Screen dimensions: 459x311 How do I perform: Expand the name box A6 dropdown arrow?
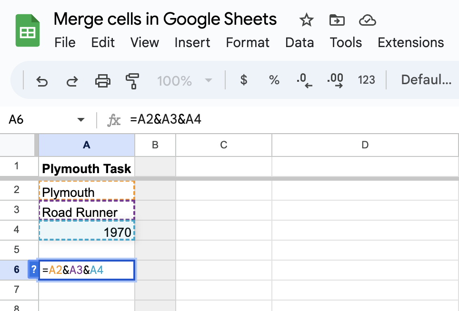tap(81, 119)
